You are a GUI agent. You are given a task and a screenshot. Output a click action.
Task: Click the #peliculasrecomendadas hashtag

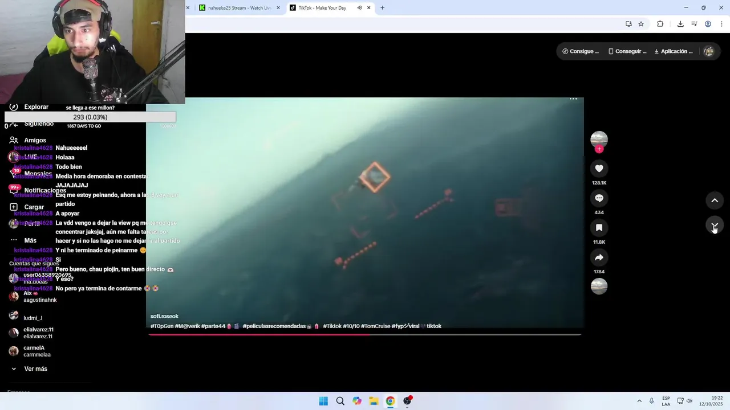(x=274, y=326)
